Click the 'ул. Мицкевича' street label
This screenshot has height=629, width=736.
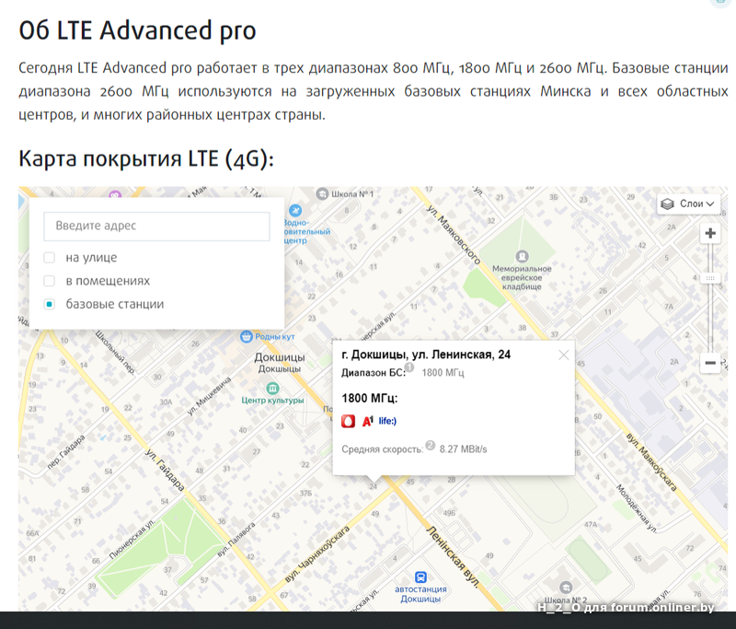click(x=210, y=396)
